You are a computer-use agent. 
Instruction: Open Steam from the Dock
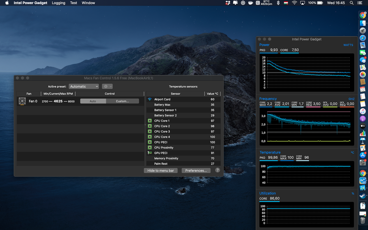(x=363, y=196)
